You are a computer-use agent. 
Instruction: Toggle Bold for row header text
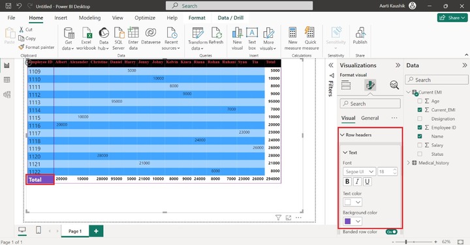347,182
